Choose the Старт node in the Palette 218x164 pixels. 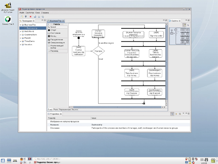point(58,30)
